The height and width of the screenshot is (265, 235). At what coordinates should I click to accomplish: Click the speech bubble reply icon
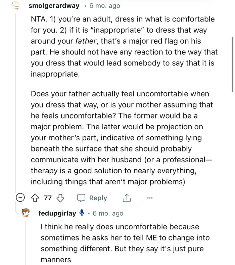[x=82, y=198]
